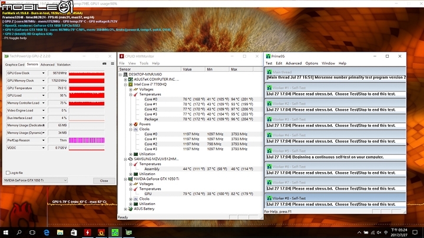Open the GPU Core Clock sensor dropdown
The width and height of the screenshot is (424, 238).
coord(43,73)
